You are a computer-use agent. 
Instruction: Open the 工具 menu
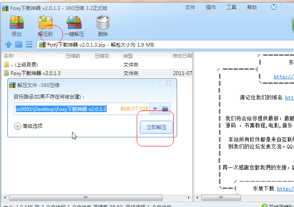(231, 7)
